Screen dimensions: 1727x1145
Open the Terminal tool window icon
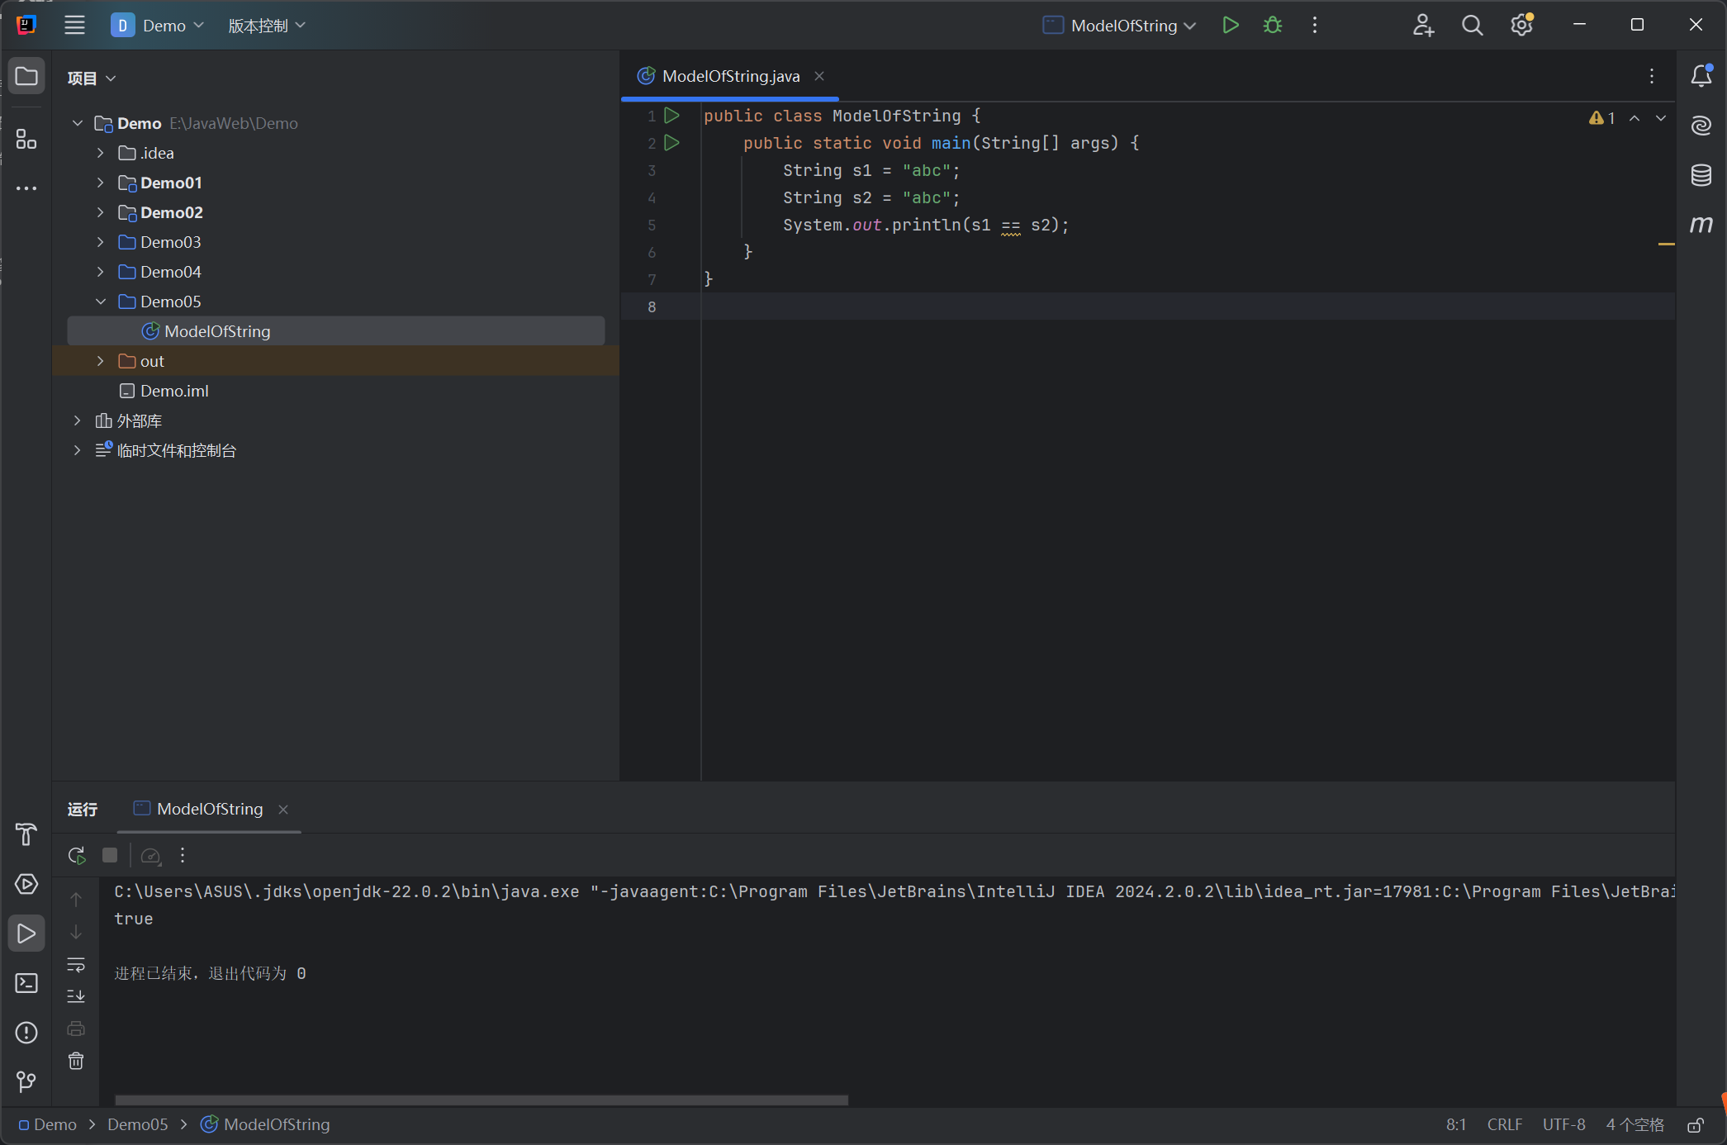click(x=26, y=983)
